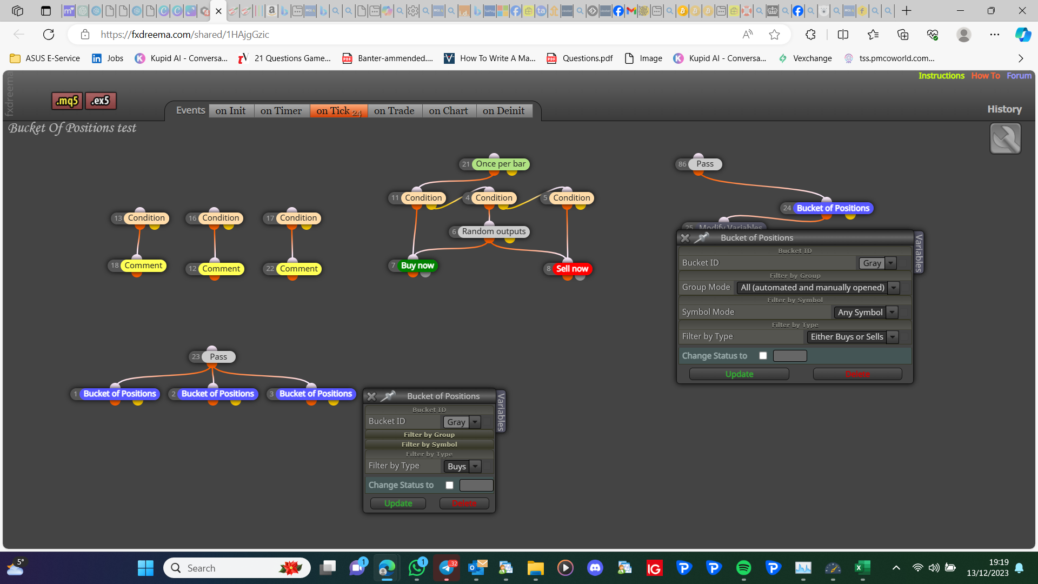Viewport: 1038px width, 584px height.
Task: Select Bucket of Positions block number 24
Action: (833, 208)
